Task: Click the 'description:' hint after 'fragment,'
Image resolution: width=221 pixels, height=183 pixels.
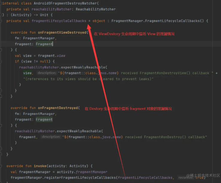Action: coord(51,137)
